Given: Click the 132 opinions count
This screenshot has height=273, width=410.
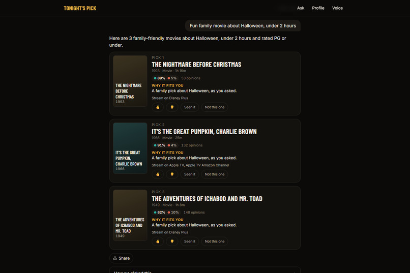Looking at the screenshot, I should [192, 145].
